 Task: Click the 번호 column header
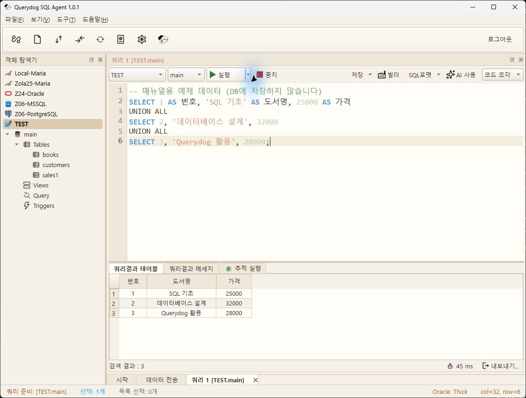pos(133,281)
